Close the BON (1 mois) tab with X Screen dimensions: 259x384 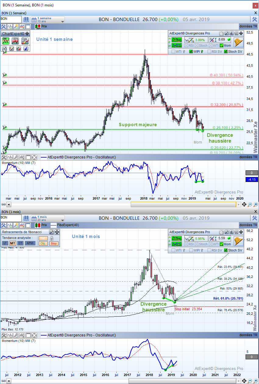tap(256, 212)
